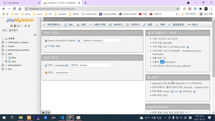Open server connection collation dropdown
Screen dimensions: 215x121
click(101, 40)
